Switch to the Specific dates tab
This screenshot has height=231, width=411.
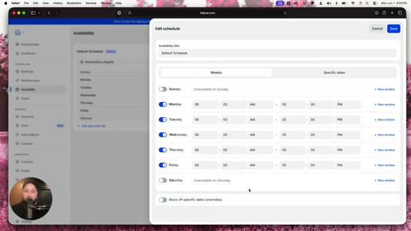(334, 73)
